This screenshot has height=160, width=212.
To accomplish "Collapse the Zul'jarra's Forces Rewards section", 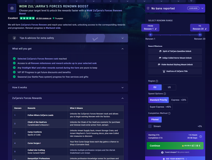I will tap(68, 98).
